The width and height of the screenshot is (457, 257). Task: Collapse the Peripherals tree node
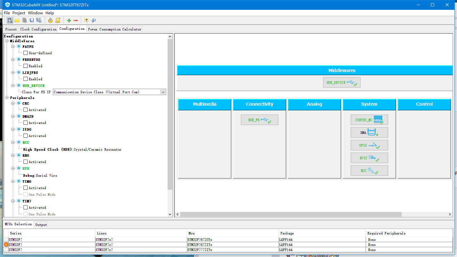point(7,98)
